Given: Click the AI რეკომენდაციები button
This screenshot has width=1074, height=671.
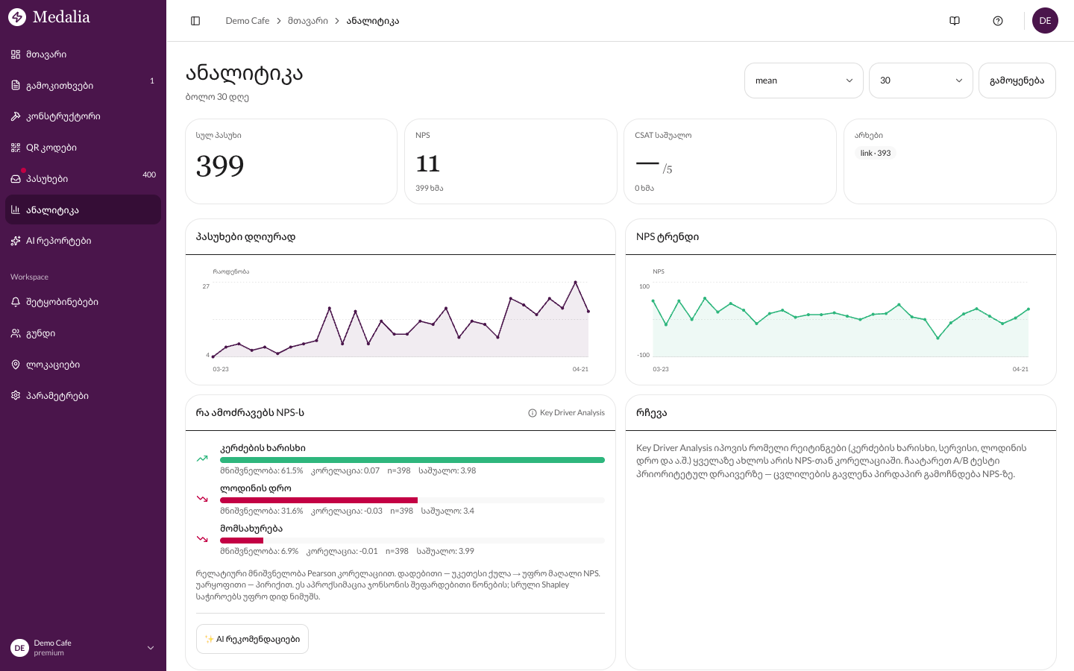Looking at the screenshot, I should tap(252, 638).
